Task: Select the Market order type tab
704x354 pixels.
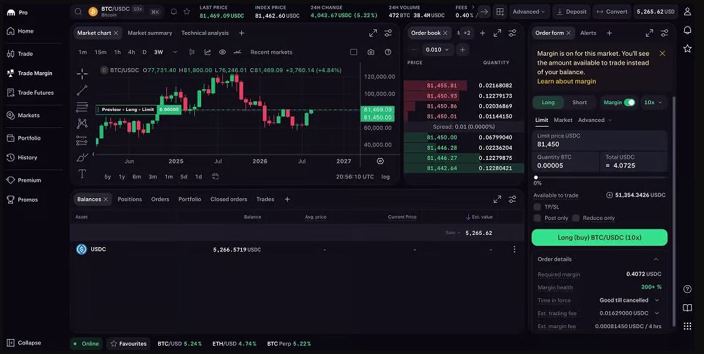Action: tap(563, 120)
